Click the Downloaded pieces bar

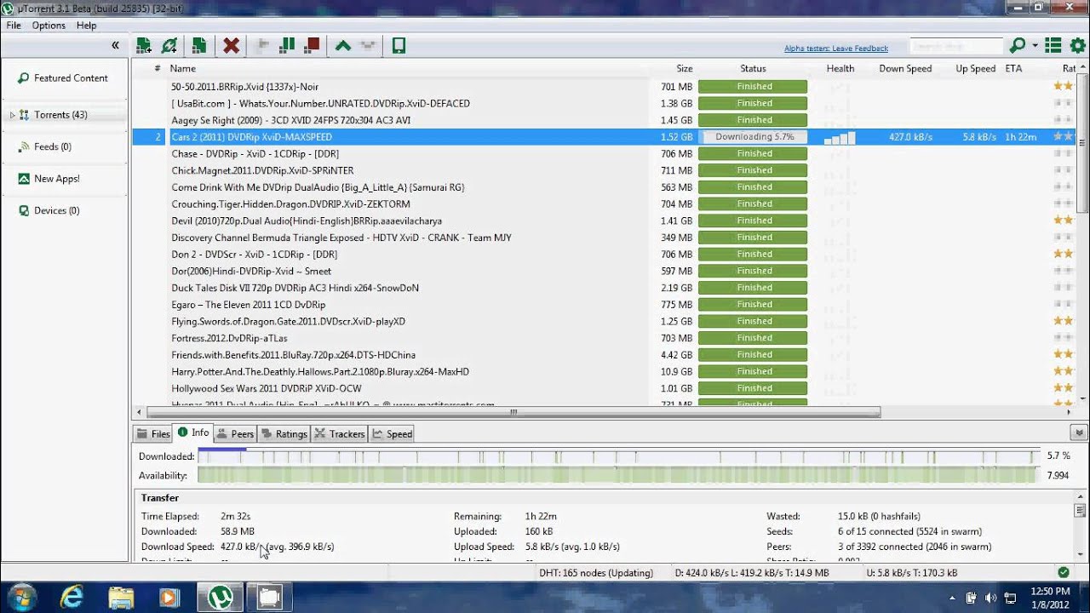click(x=618, y=456)
